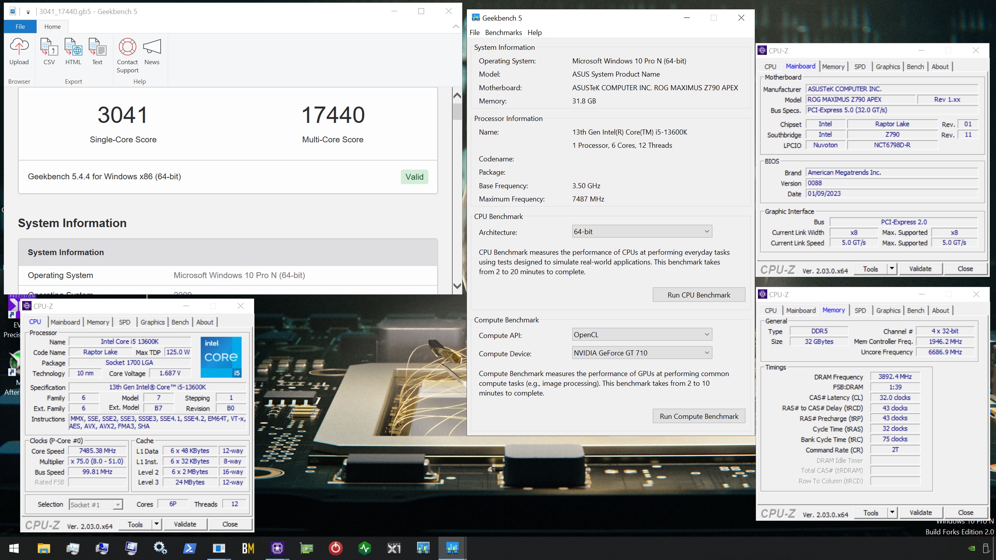The height and width of the screenshot is (560, 996).
Task: Open the PowerShell taskbar icon
Action: pyautogui.click(x=189, y=548)
